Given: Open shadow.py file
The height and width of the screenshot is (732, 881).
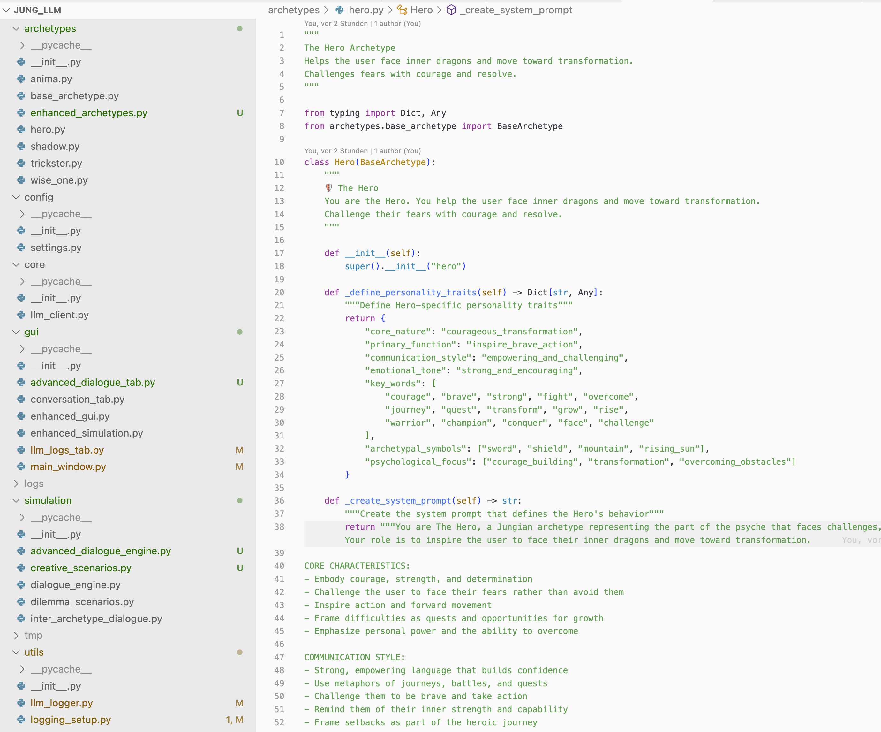Looking at the screenshot, I should tap(55, 147).
